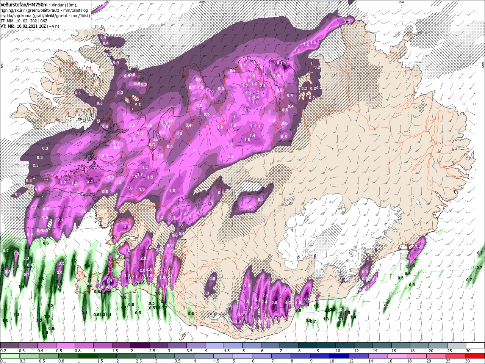The height and width of the screenshot is (364, 485).
Task: Click the lavender 4 swatch in upper legend
Action: [x=214, y=345]
